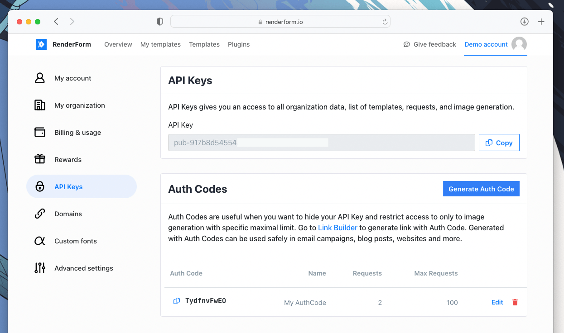Open the Plugins menu item
Screen dimensions: 564x333
(x=239, y=44)
